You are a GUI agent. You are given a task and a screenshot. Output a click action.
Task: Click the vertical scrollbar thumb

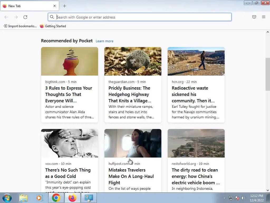click(268, 74)
